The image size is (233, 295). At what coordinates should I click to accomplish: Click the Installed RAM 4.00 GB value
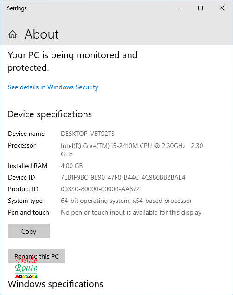71,166
